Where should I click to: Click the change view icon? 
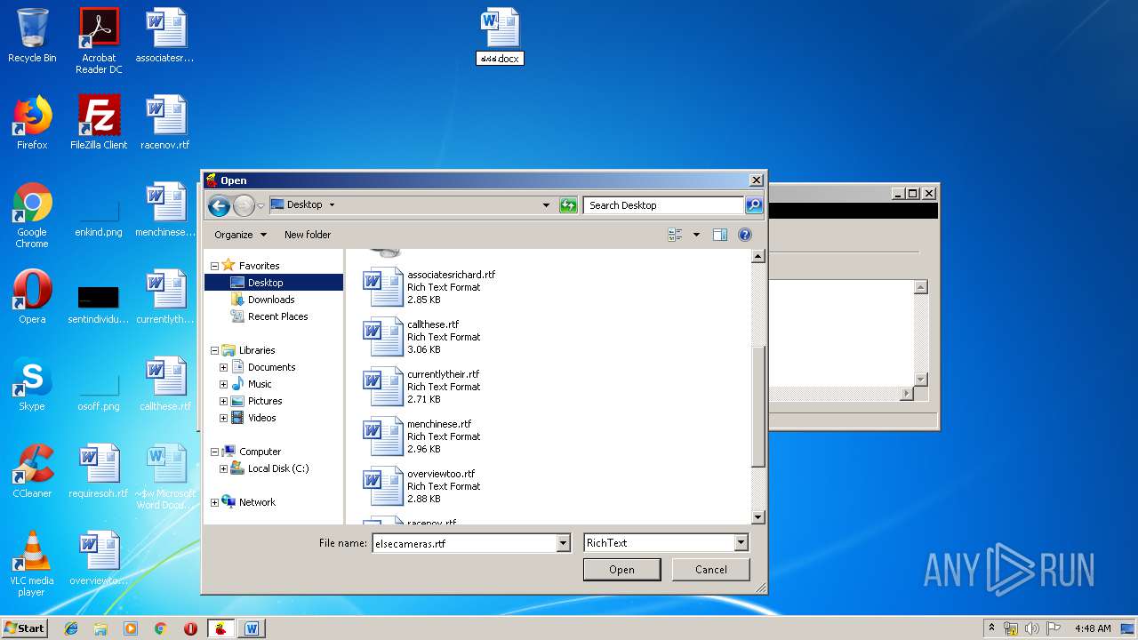[675, 235]
